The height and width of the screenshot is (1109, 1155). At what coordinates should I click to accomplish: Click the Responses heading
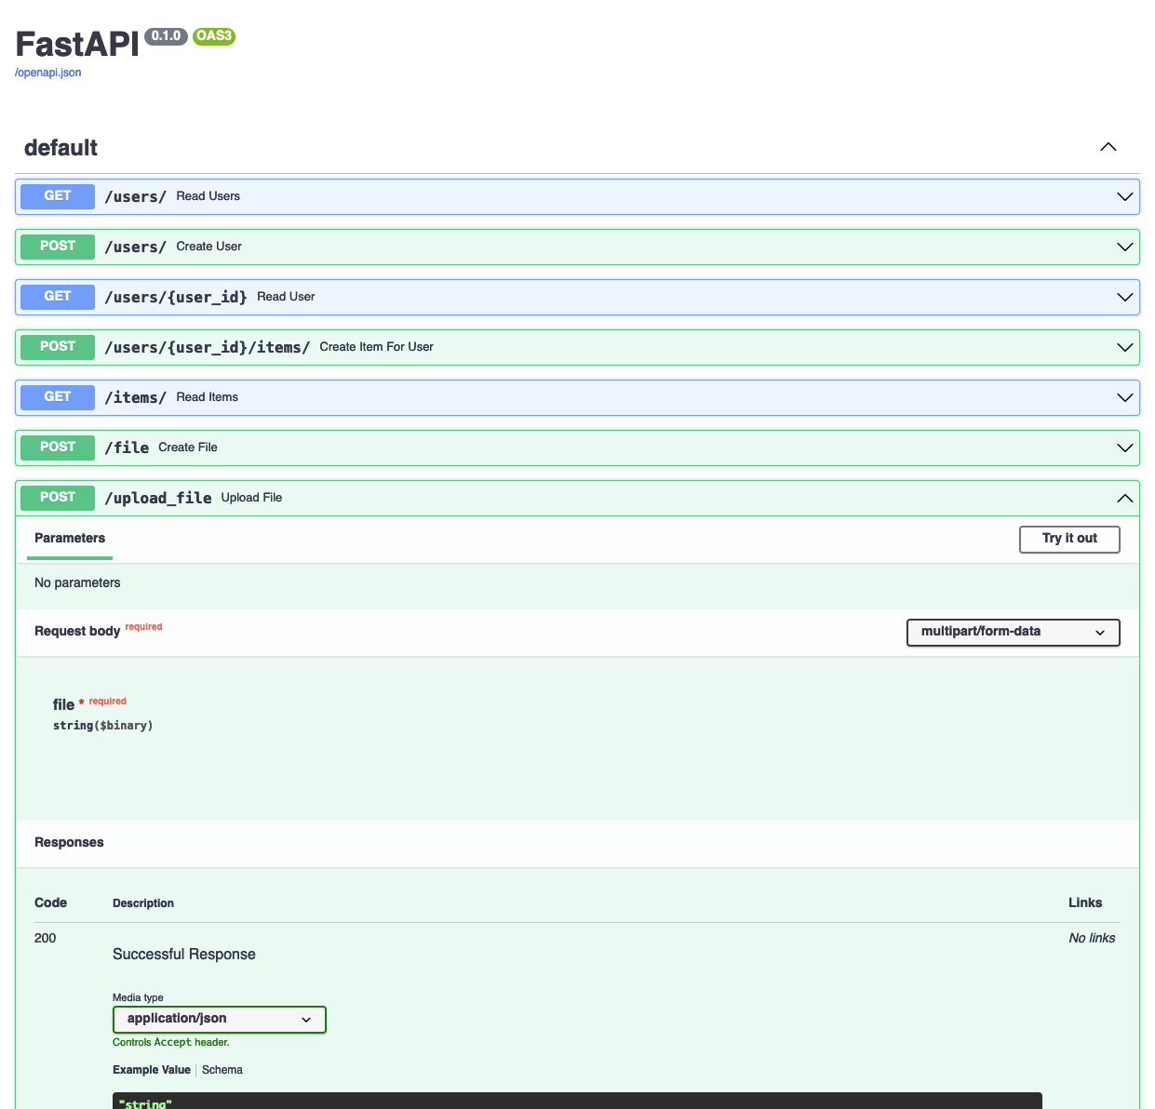pyautogui.click(x=69, y=843)
